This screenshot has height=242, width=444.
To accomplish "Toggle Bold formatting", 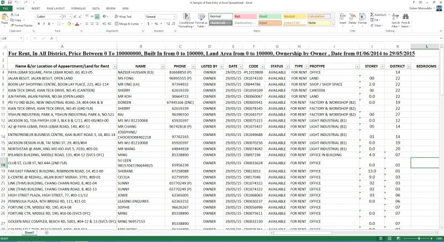I will coord(38,24).
